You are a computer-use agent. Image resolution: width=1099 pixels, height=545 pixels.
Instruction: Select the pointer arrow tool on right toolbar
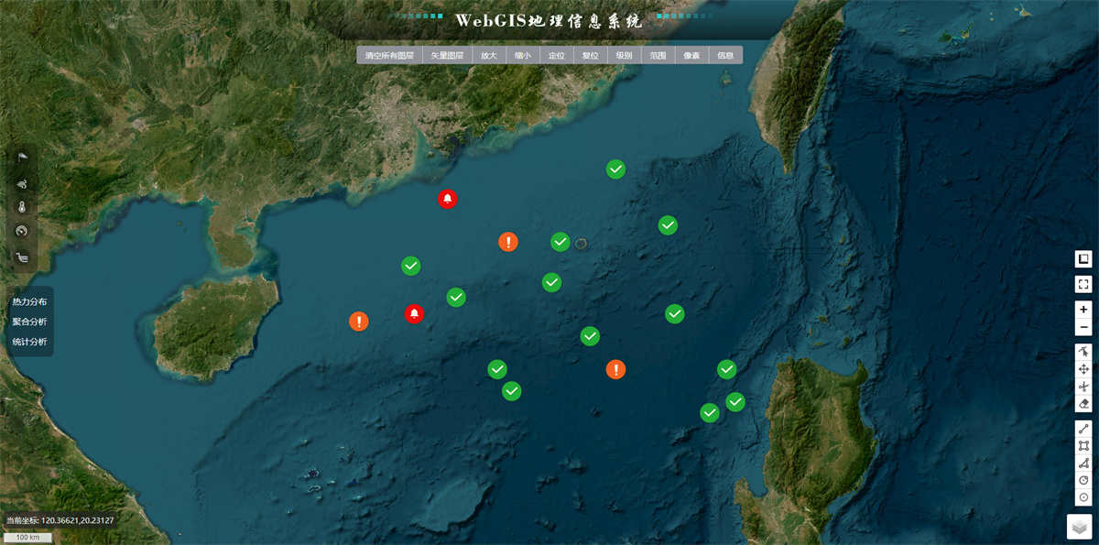[x=1083, y=352]
